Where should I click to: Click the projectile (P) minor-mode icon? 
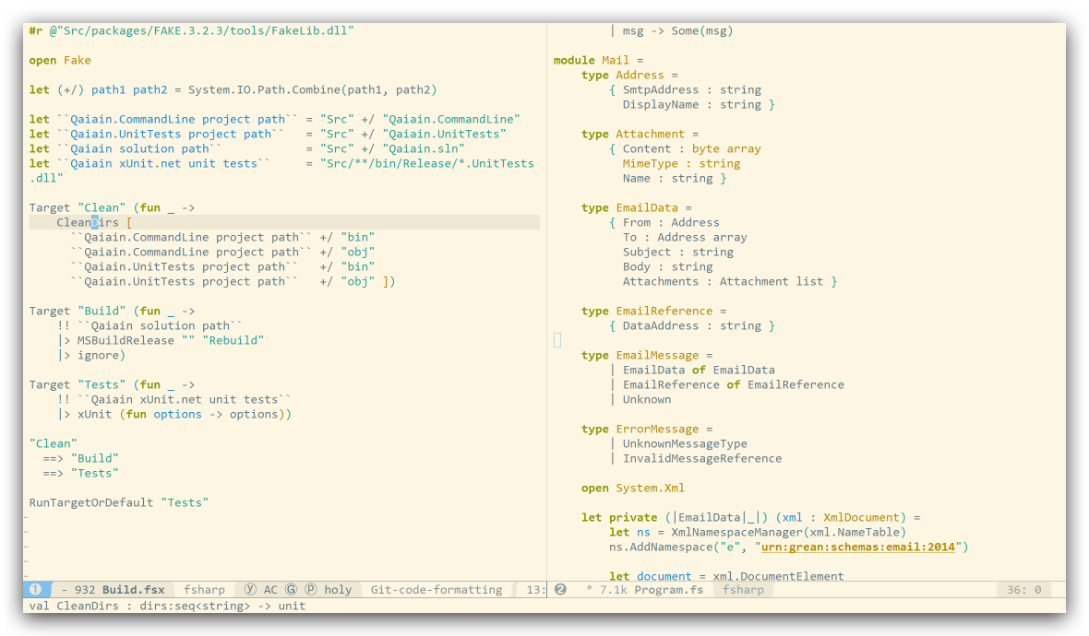pyautogui.click(x=311, y=590)
